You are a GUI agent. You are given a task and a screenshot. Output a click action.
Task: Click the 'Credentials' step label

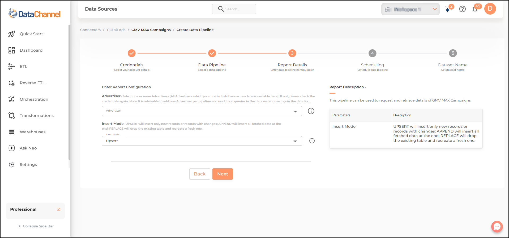[132, 65]
